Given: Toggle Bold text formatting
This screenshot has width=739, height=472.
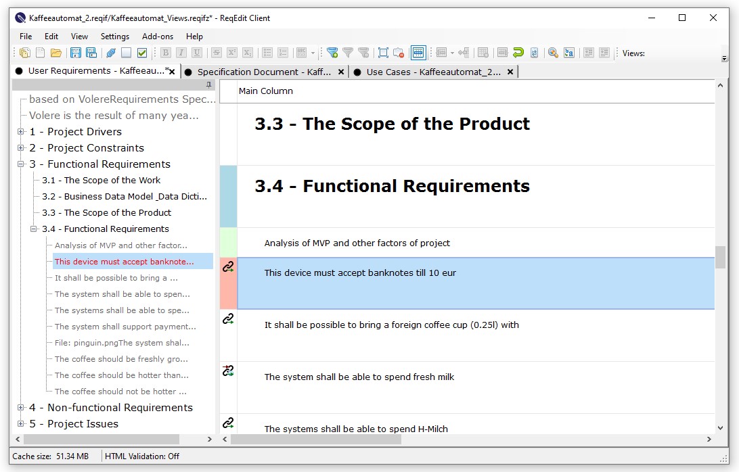Looking at the screenshot, I should [x=167, y=52].
